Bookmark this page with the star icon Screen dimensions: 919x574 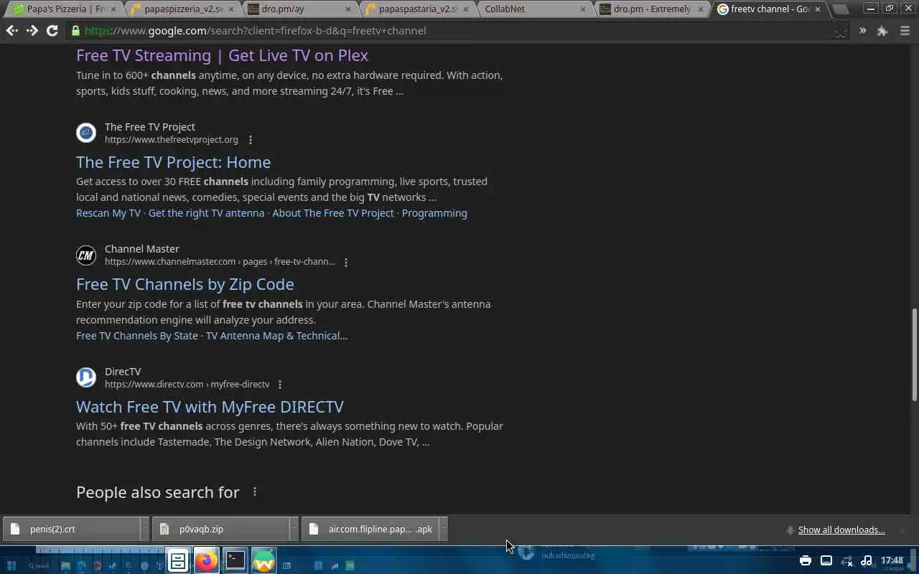click(x=841, y=31)
